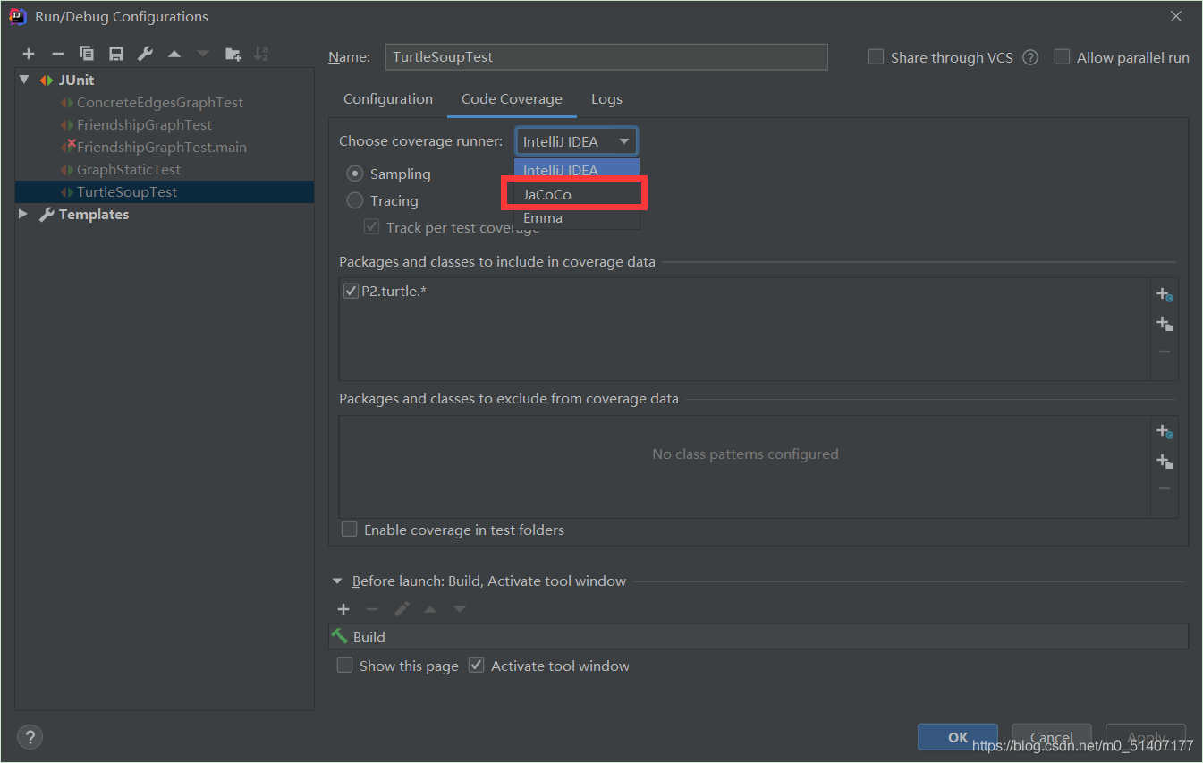The height and width of the screenshot is (763, 1203).
Task: Add package to include coverage list
Action: click(x=1164, y=324)
